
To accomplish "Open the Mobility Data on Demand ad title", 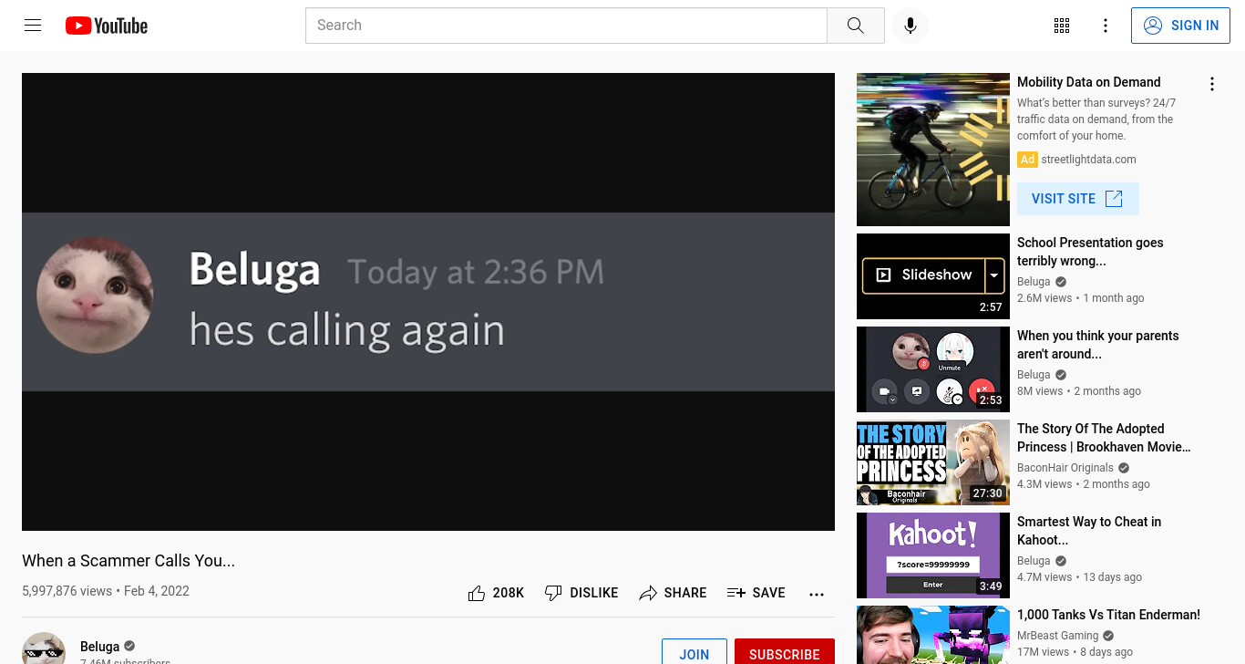I will (1088, 82).
